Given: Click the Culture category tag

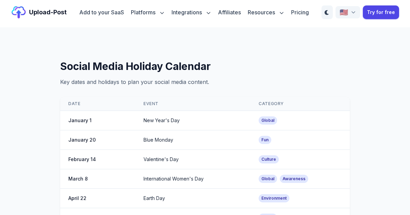Looking at the screenshot, I should click(x=269, y=159).
